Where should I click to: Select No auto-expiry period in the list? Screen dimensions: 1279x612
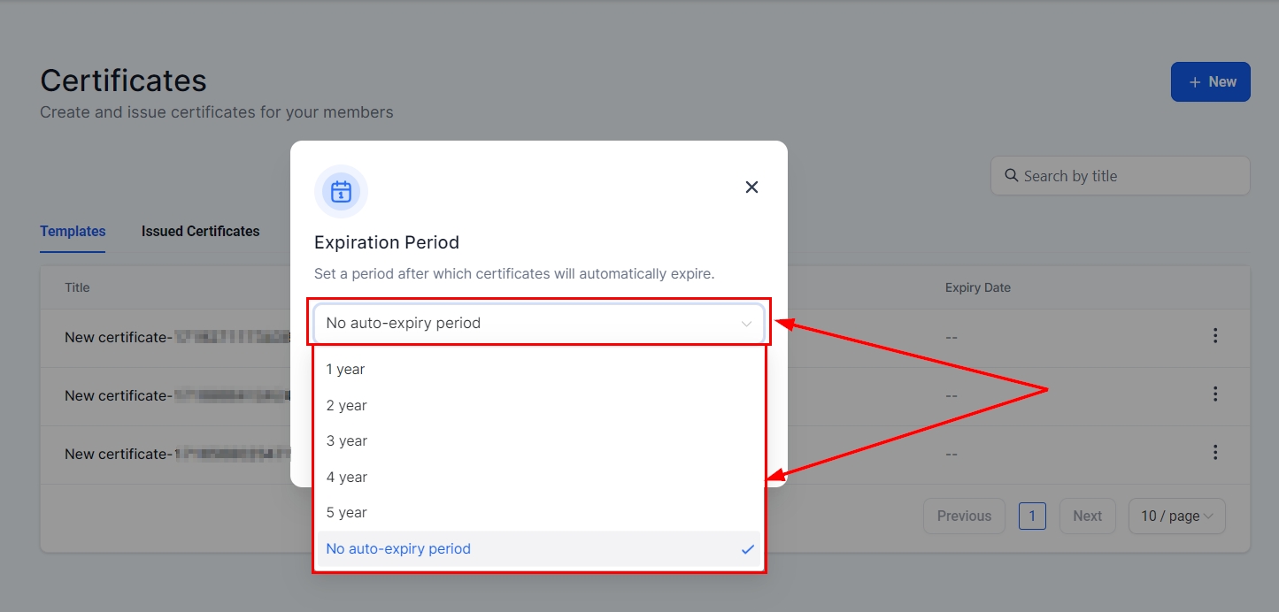pos(398,549)
